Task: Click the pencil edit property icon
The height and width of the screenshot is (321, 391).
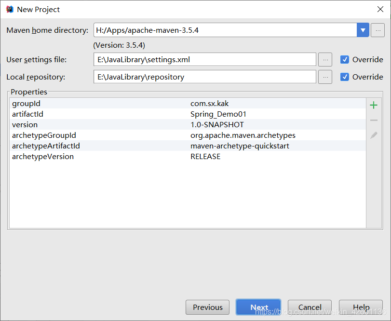Action: coord(373,135)
